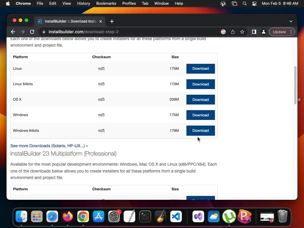
Task: Download the Windows 64bits installer
Action: 200,131
